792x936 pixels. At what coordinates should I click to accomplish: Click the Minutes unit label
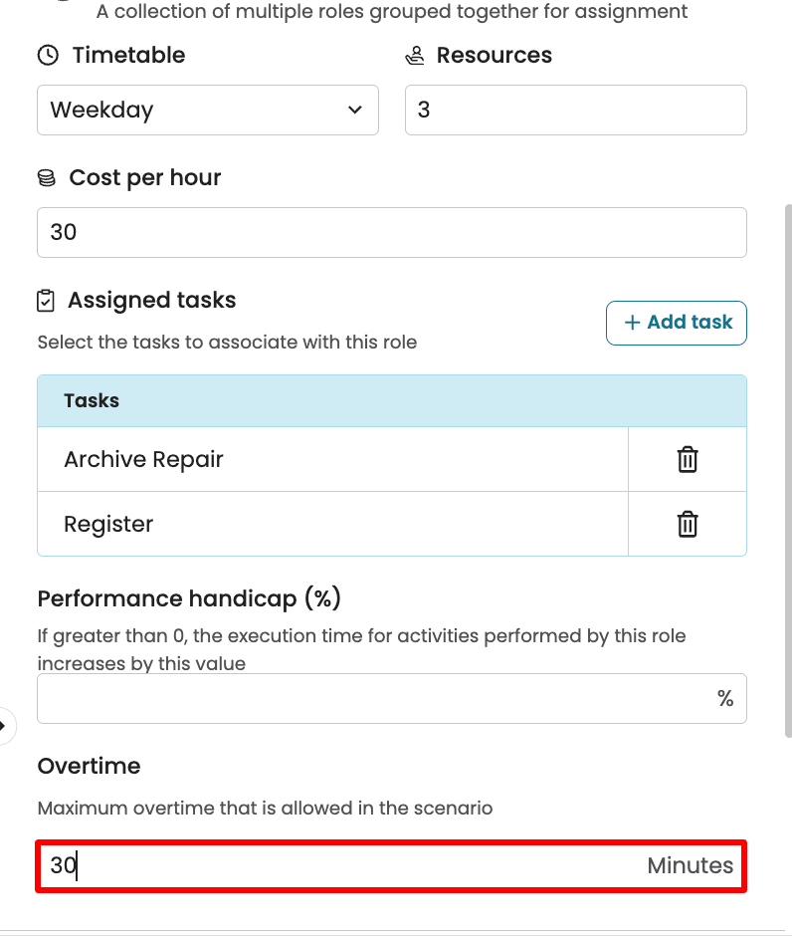690,866
